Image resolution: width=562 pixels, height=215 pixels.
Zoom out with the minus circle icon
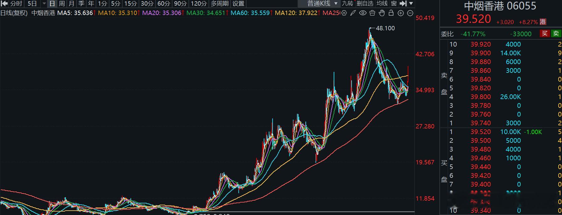coord(410,13)
